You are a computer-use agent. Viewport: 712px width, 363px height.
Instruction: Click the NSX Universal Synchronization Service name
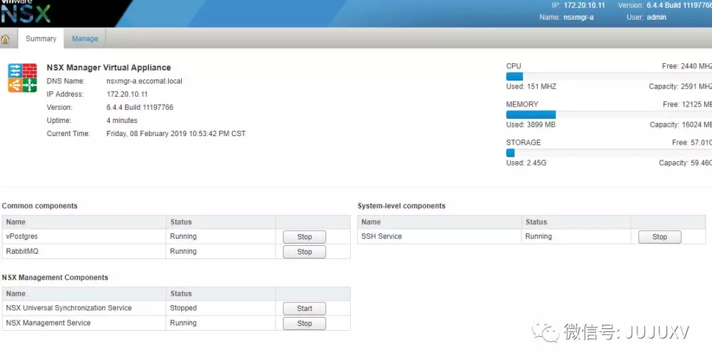coord(69,308)
